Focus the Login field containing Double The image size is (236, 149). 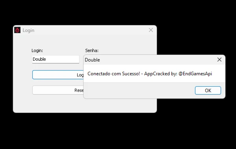[x=56, y=59]
